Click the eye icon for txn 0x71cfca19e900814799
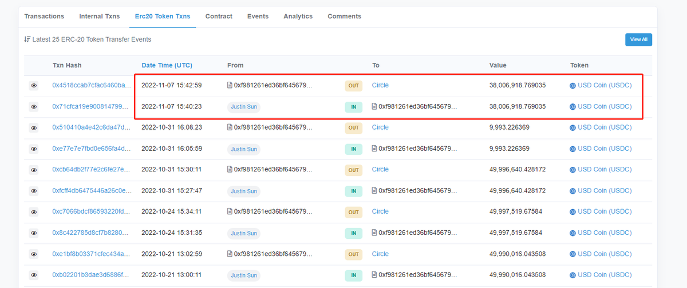The width and height of the screenshot is (687, 288). coord(34,107)
